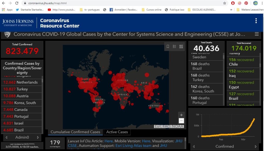Switch to the Active Cases tab
264x151 pixels.
click(117, 132)
